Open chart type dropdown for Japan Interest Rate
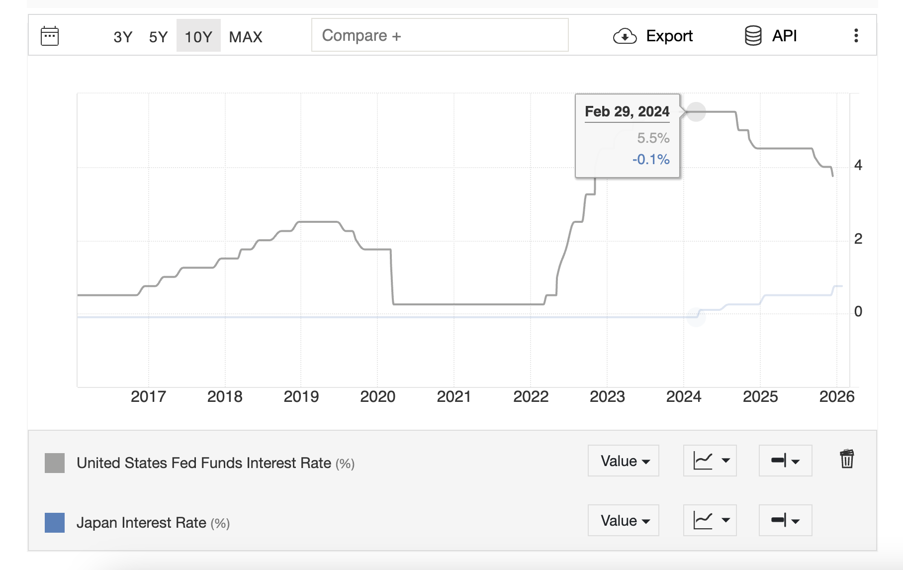The image size is (903, 570). pos(710,520)
